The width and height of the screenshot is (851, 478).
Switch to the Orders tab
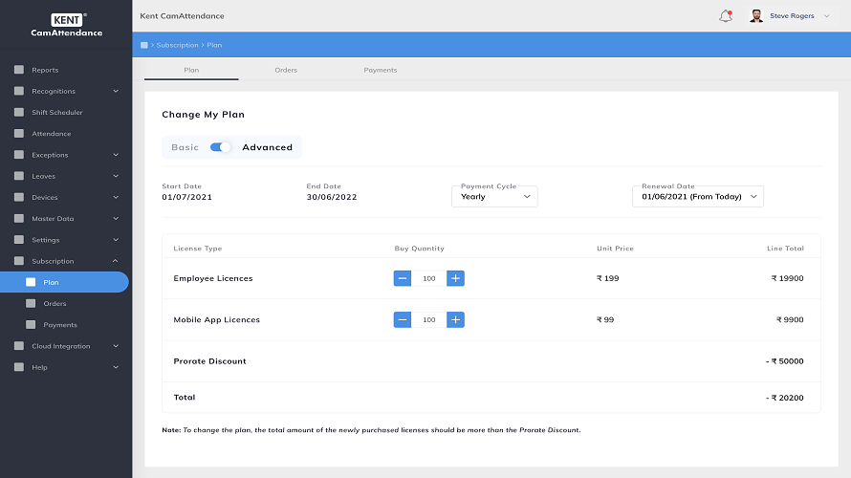click(286, 71)
